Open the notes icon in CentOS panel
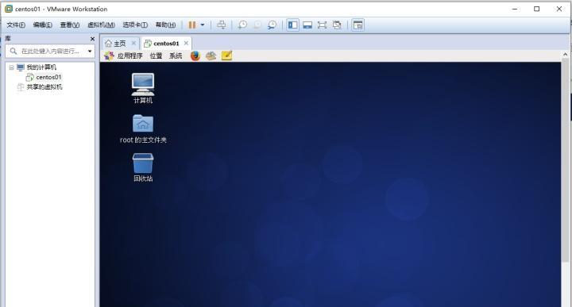This screenshot has width=572, height=307. point(226,56)
